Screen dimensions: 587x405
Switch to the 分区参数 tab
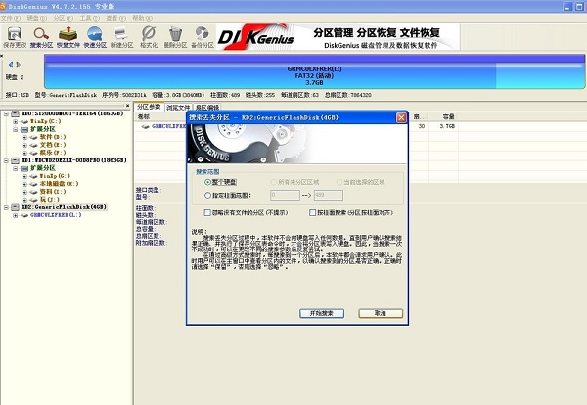pyautogui.click(x=149, y=107)
